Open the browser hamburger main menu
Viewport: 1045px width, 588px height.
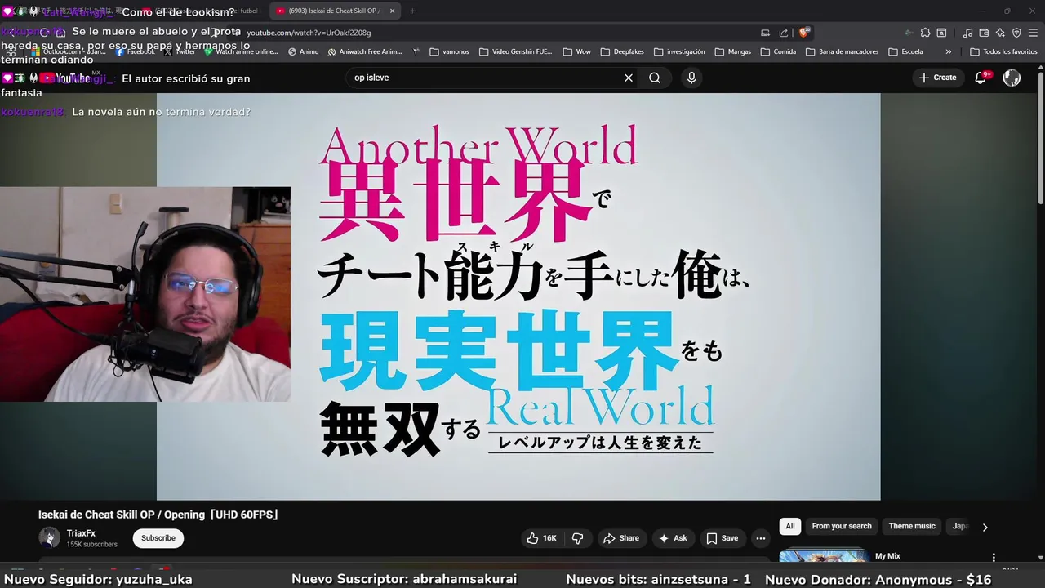point(1033,33)
